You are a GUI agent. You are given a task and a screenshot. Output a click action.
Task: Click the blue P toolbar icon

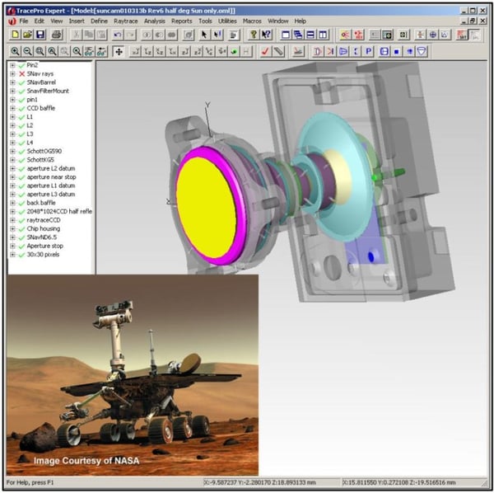(369, 51)
